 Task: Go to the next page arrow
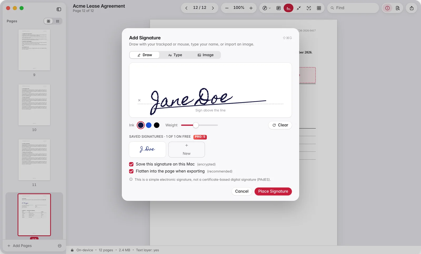213,8
